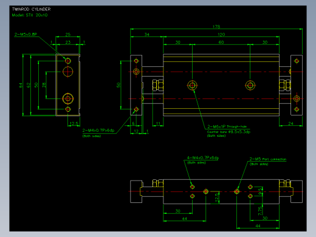The width and height of the screenshot is (316, 237).
Task: Click the 'TWINROD CYLINDER' title text
Action: (x=31, y=9)
